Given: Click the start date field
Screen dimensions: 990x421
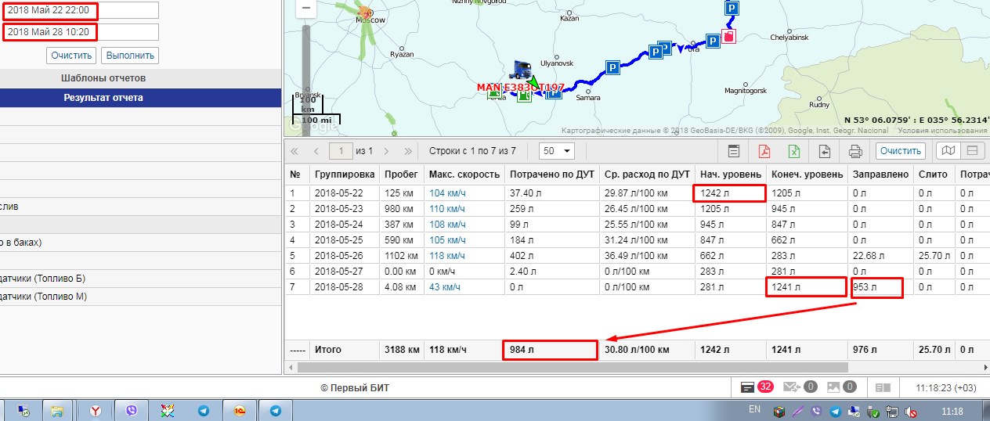Looking at the screenshot, I should pyautogui.click(x=80, y=11).
